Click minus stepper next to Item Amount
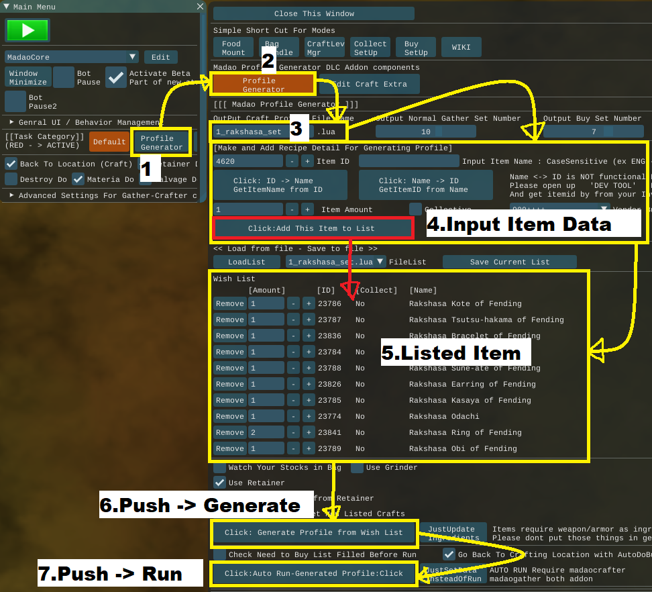Image resolution: width=652 pixels, height=592 pixels. [x=292, y=209]
